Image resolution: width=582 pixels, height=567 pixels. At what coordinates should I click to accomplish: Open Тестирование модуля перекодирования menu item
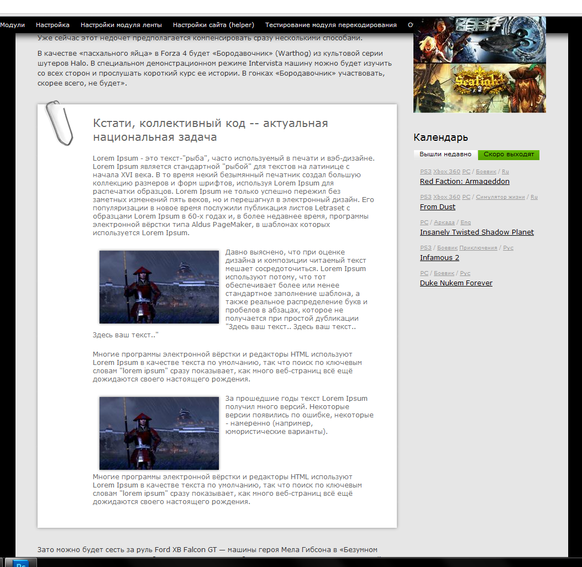pyautogui.click(x=331, y=25)
